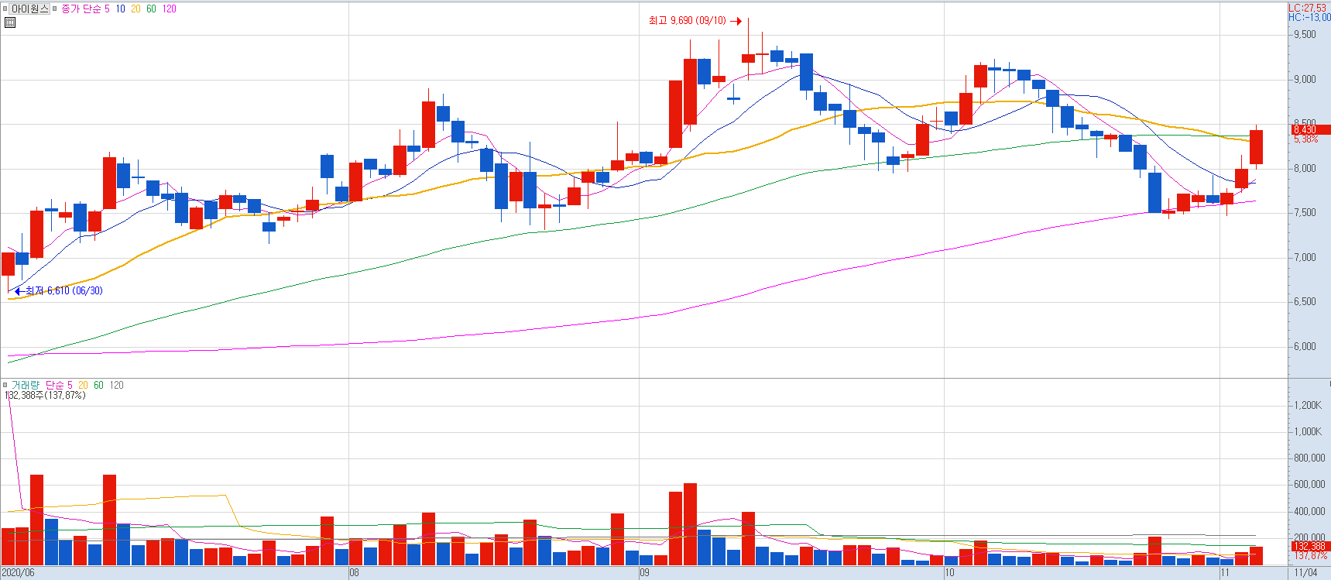Click the 11/04 date label at bottom right
This screenshot has height=580, width=1331.
(1305, 573)
